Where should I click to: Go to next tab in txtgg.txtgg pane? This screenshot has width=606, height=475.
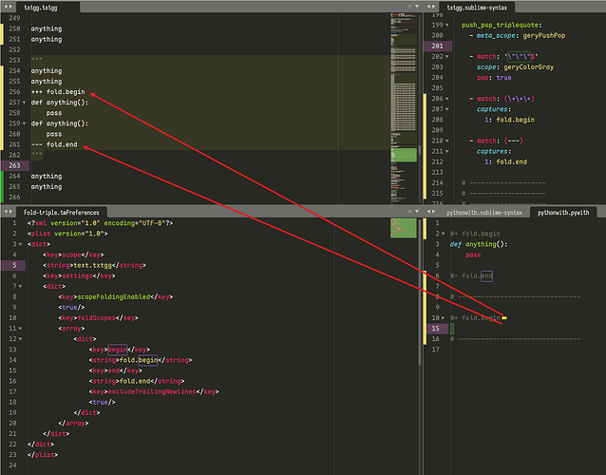(10, 7)
